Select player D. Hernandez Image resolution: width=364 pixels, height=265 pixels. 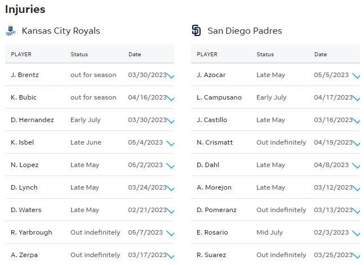click(x=32, y=120)
